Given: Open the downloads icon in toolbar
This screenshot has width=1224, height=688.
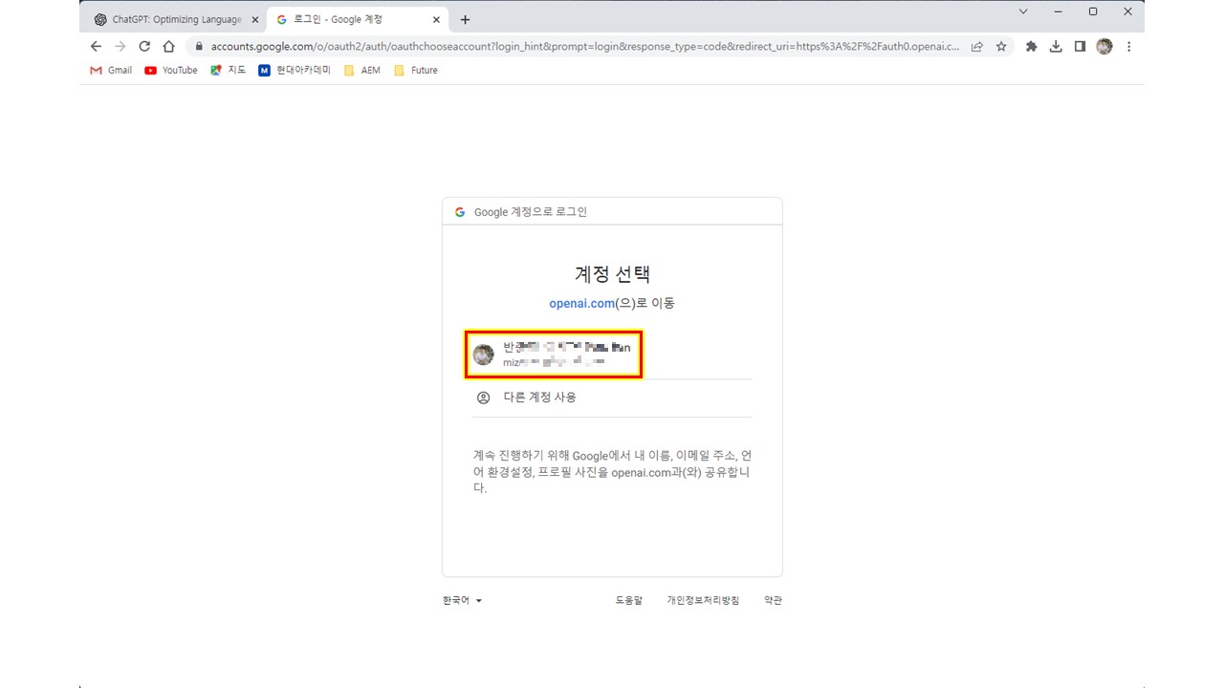Looking at the screenshot, I should (x=1056, y=46).
